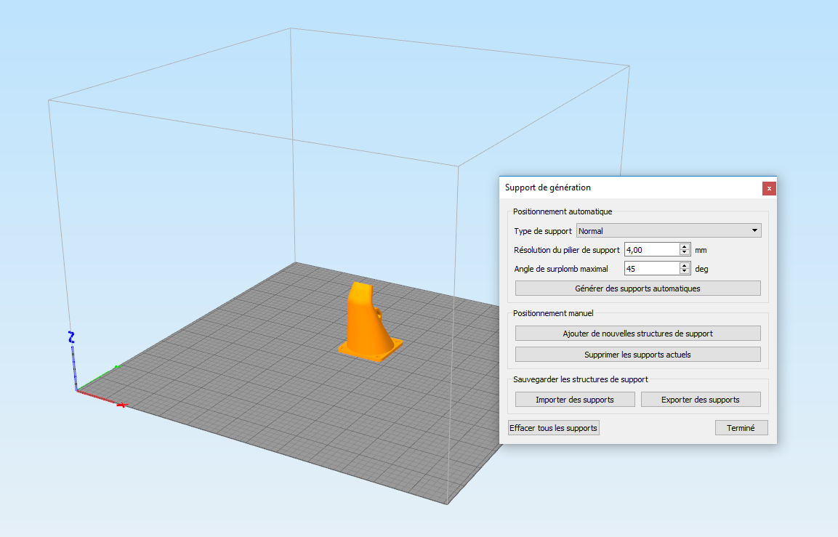Click the red X axis arrow tip
838x537 pixels.
pos(122,405)
